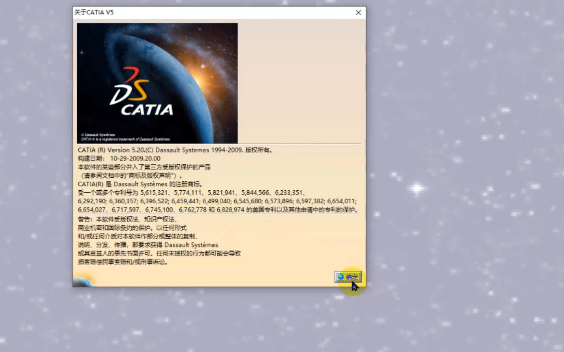Click the patent line starting with '6,654,027'
Image resolution: width=564 pixels, height=352 pixels.
[218, 210]
